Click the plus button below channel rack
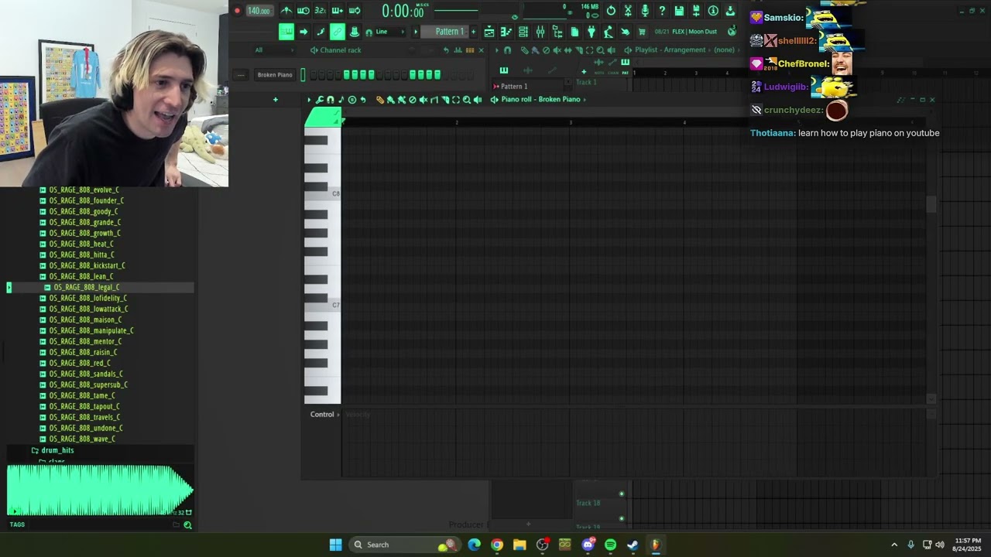Viewport: 991px width, 557px height. coord(276,99)
